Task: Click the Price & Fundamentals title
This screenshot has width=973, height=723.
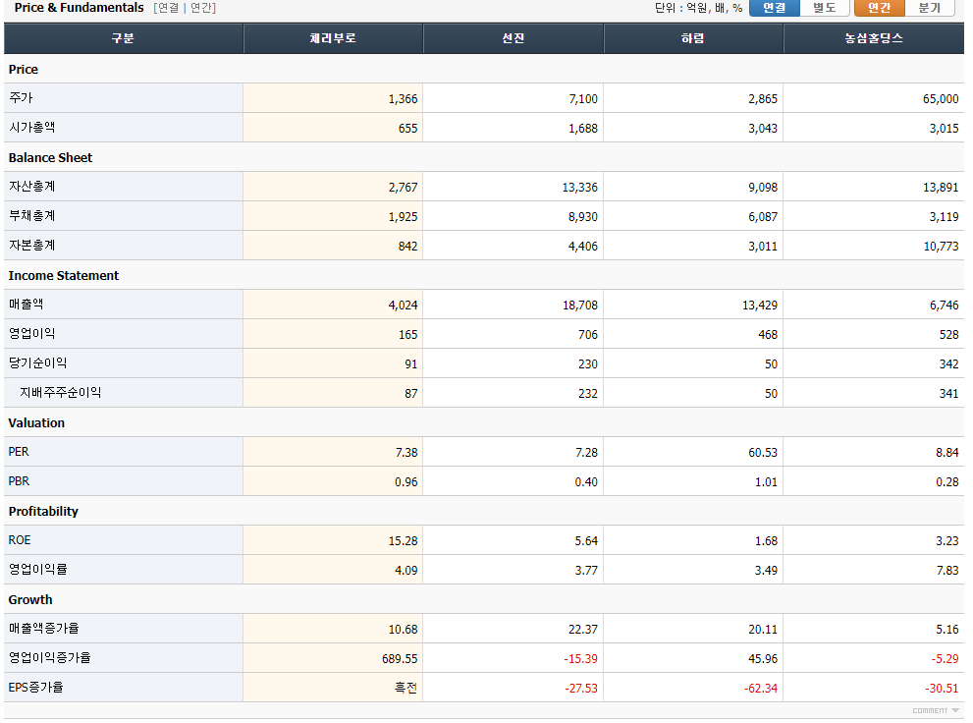Action: [79, 8]
